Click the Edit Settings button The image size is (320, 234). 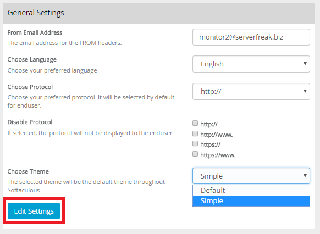[x=34, y=211]
